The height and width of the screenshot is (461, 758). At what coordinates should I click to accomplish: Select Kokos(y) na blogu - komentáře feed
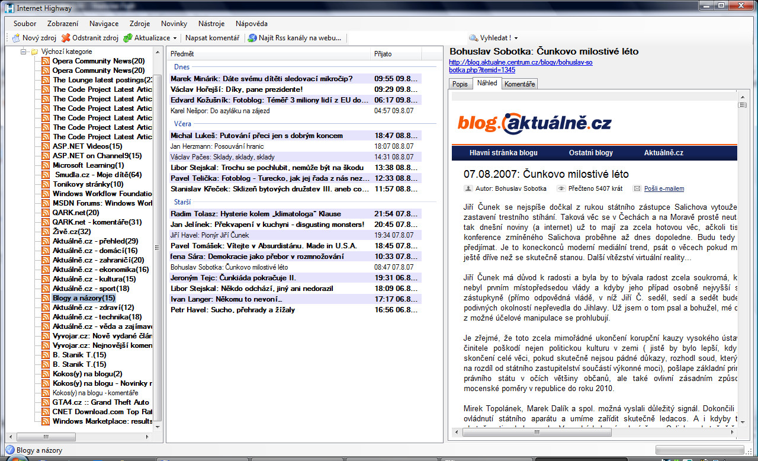pos(95,393)
